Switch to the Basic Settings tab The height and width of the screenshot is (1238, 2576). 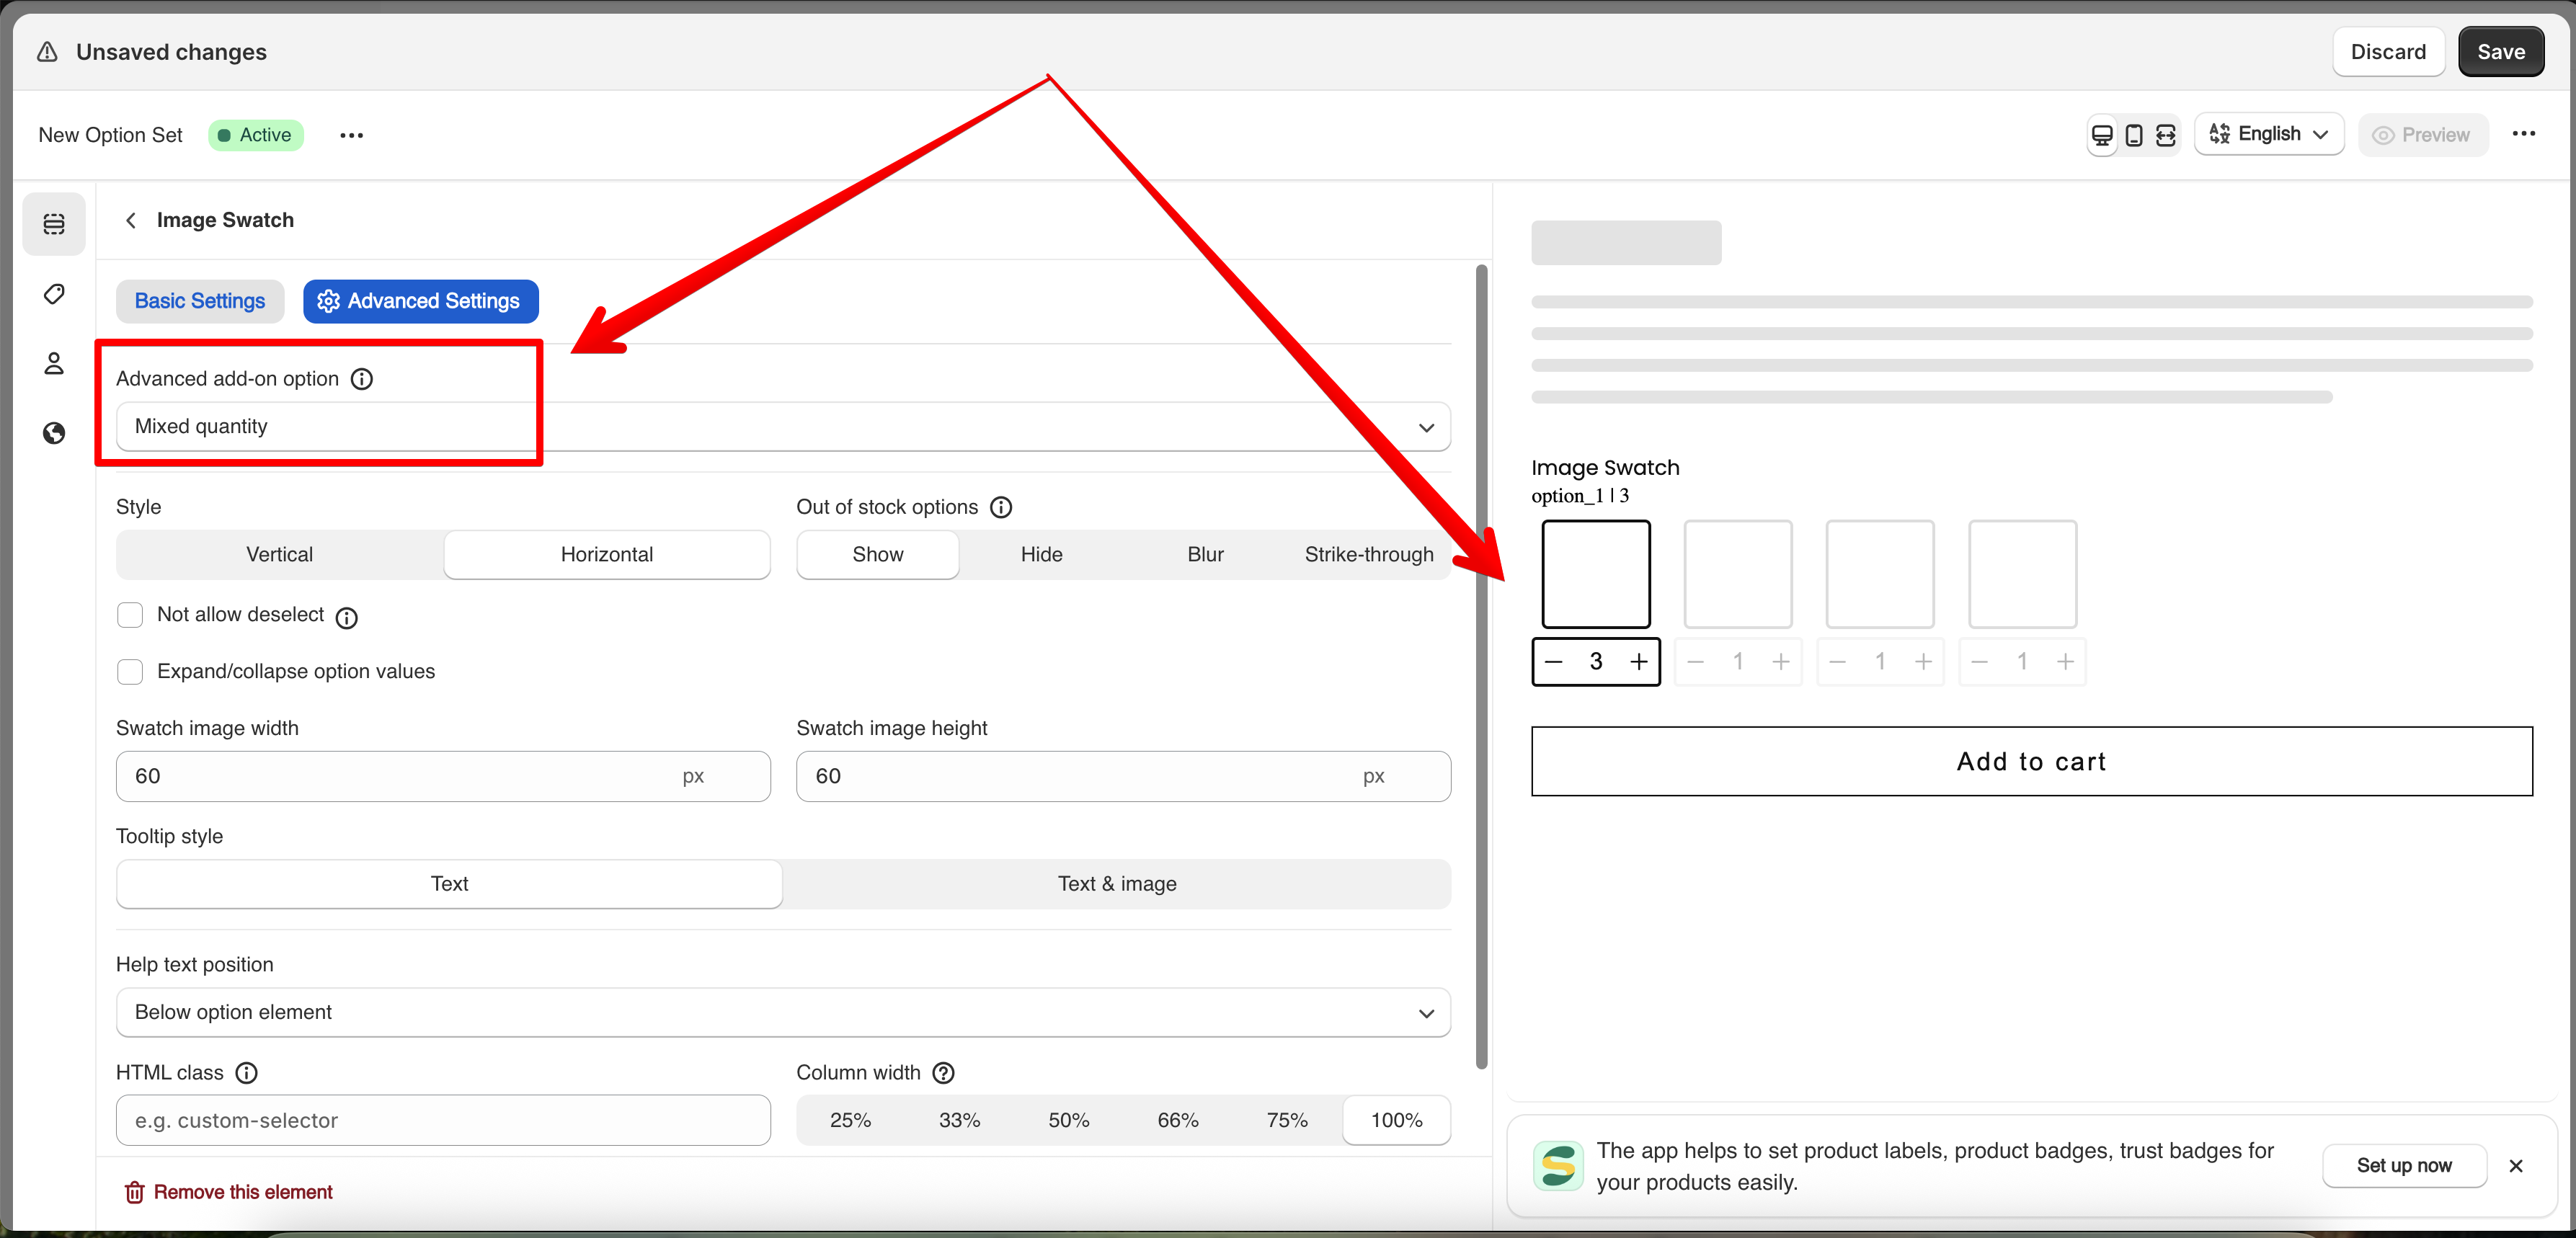pos(200,301)
